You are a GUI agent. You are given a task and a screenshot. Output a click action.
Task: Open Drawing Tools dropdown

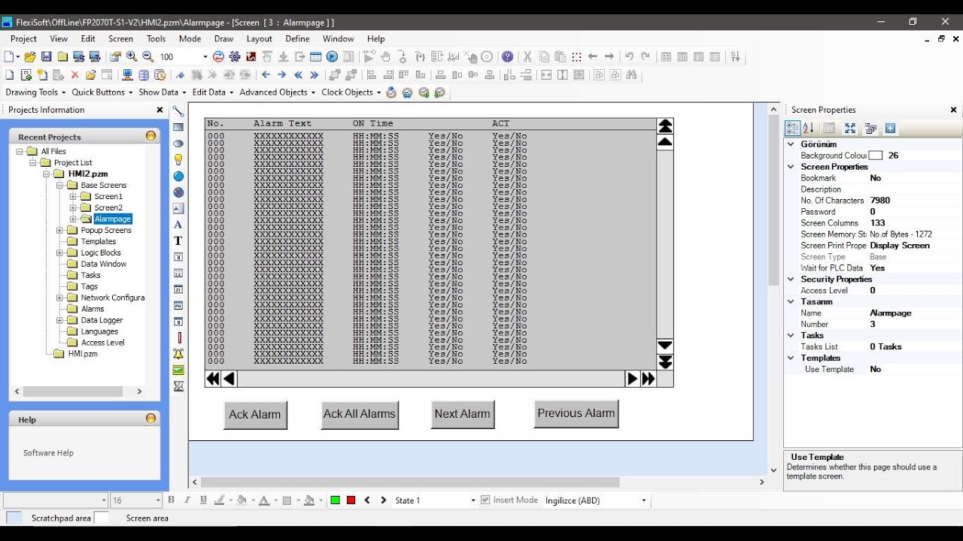click(x=35, y=92)
